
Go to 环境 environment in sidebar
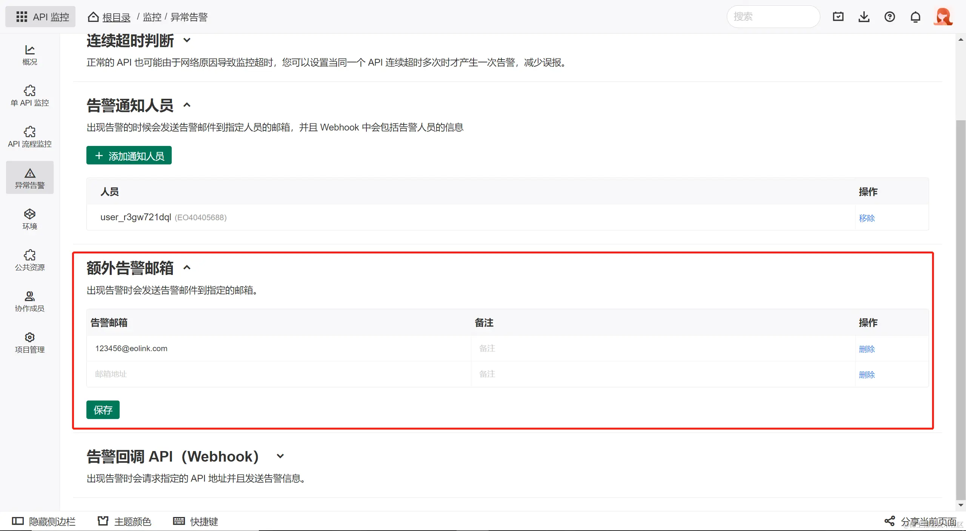29,219
